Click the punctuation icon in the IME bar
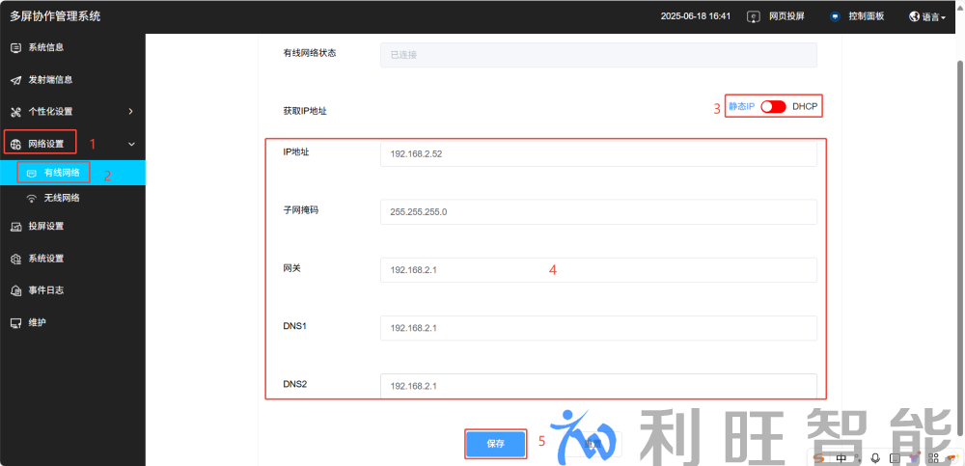965x466 pixels. pyautogui.click(x=858, y=458)
